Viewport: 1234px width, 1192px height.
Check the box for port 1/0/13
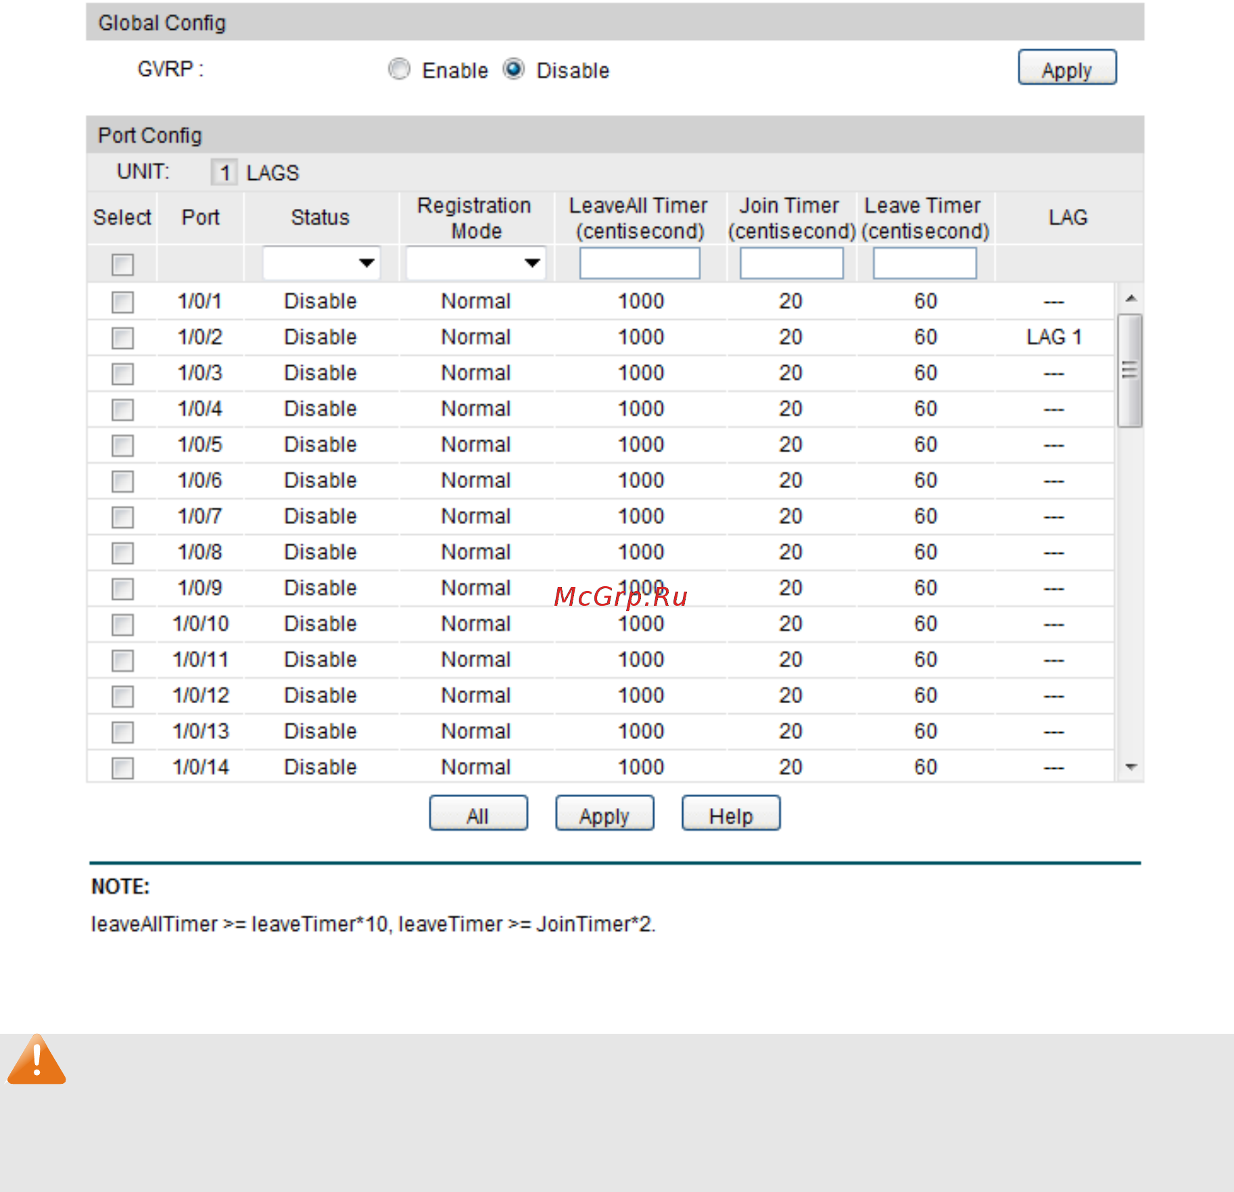tap(122, 732)
